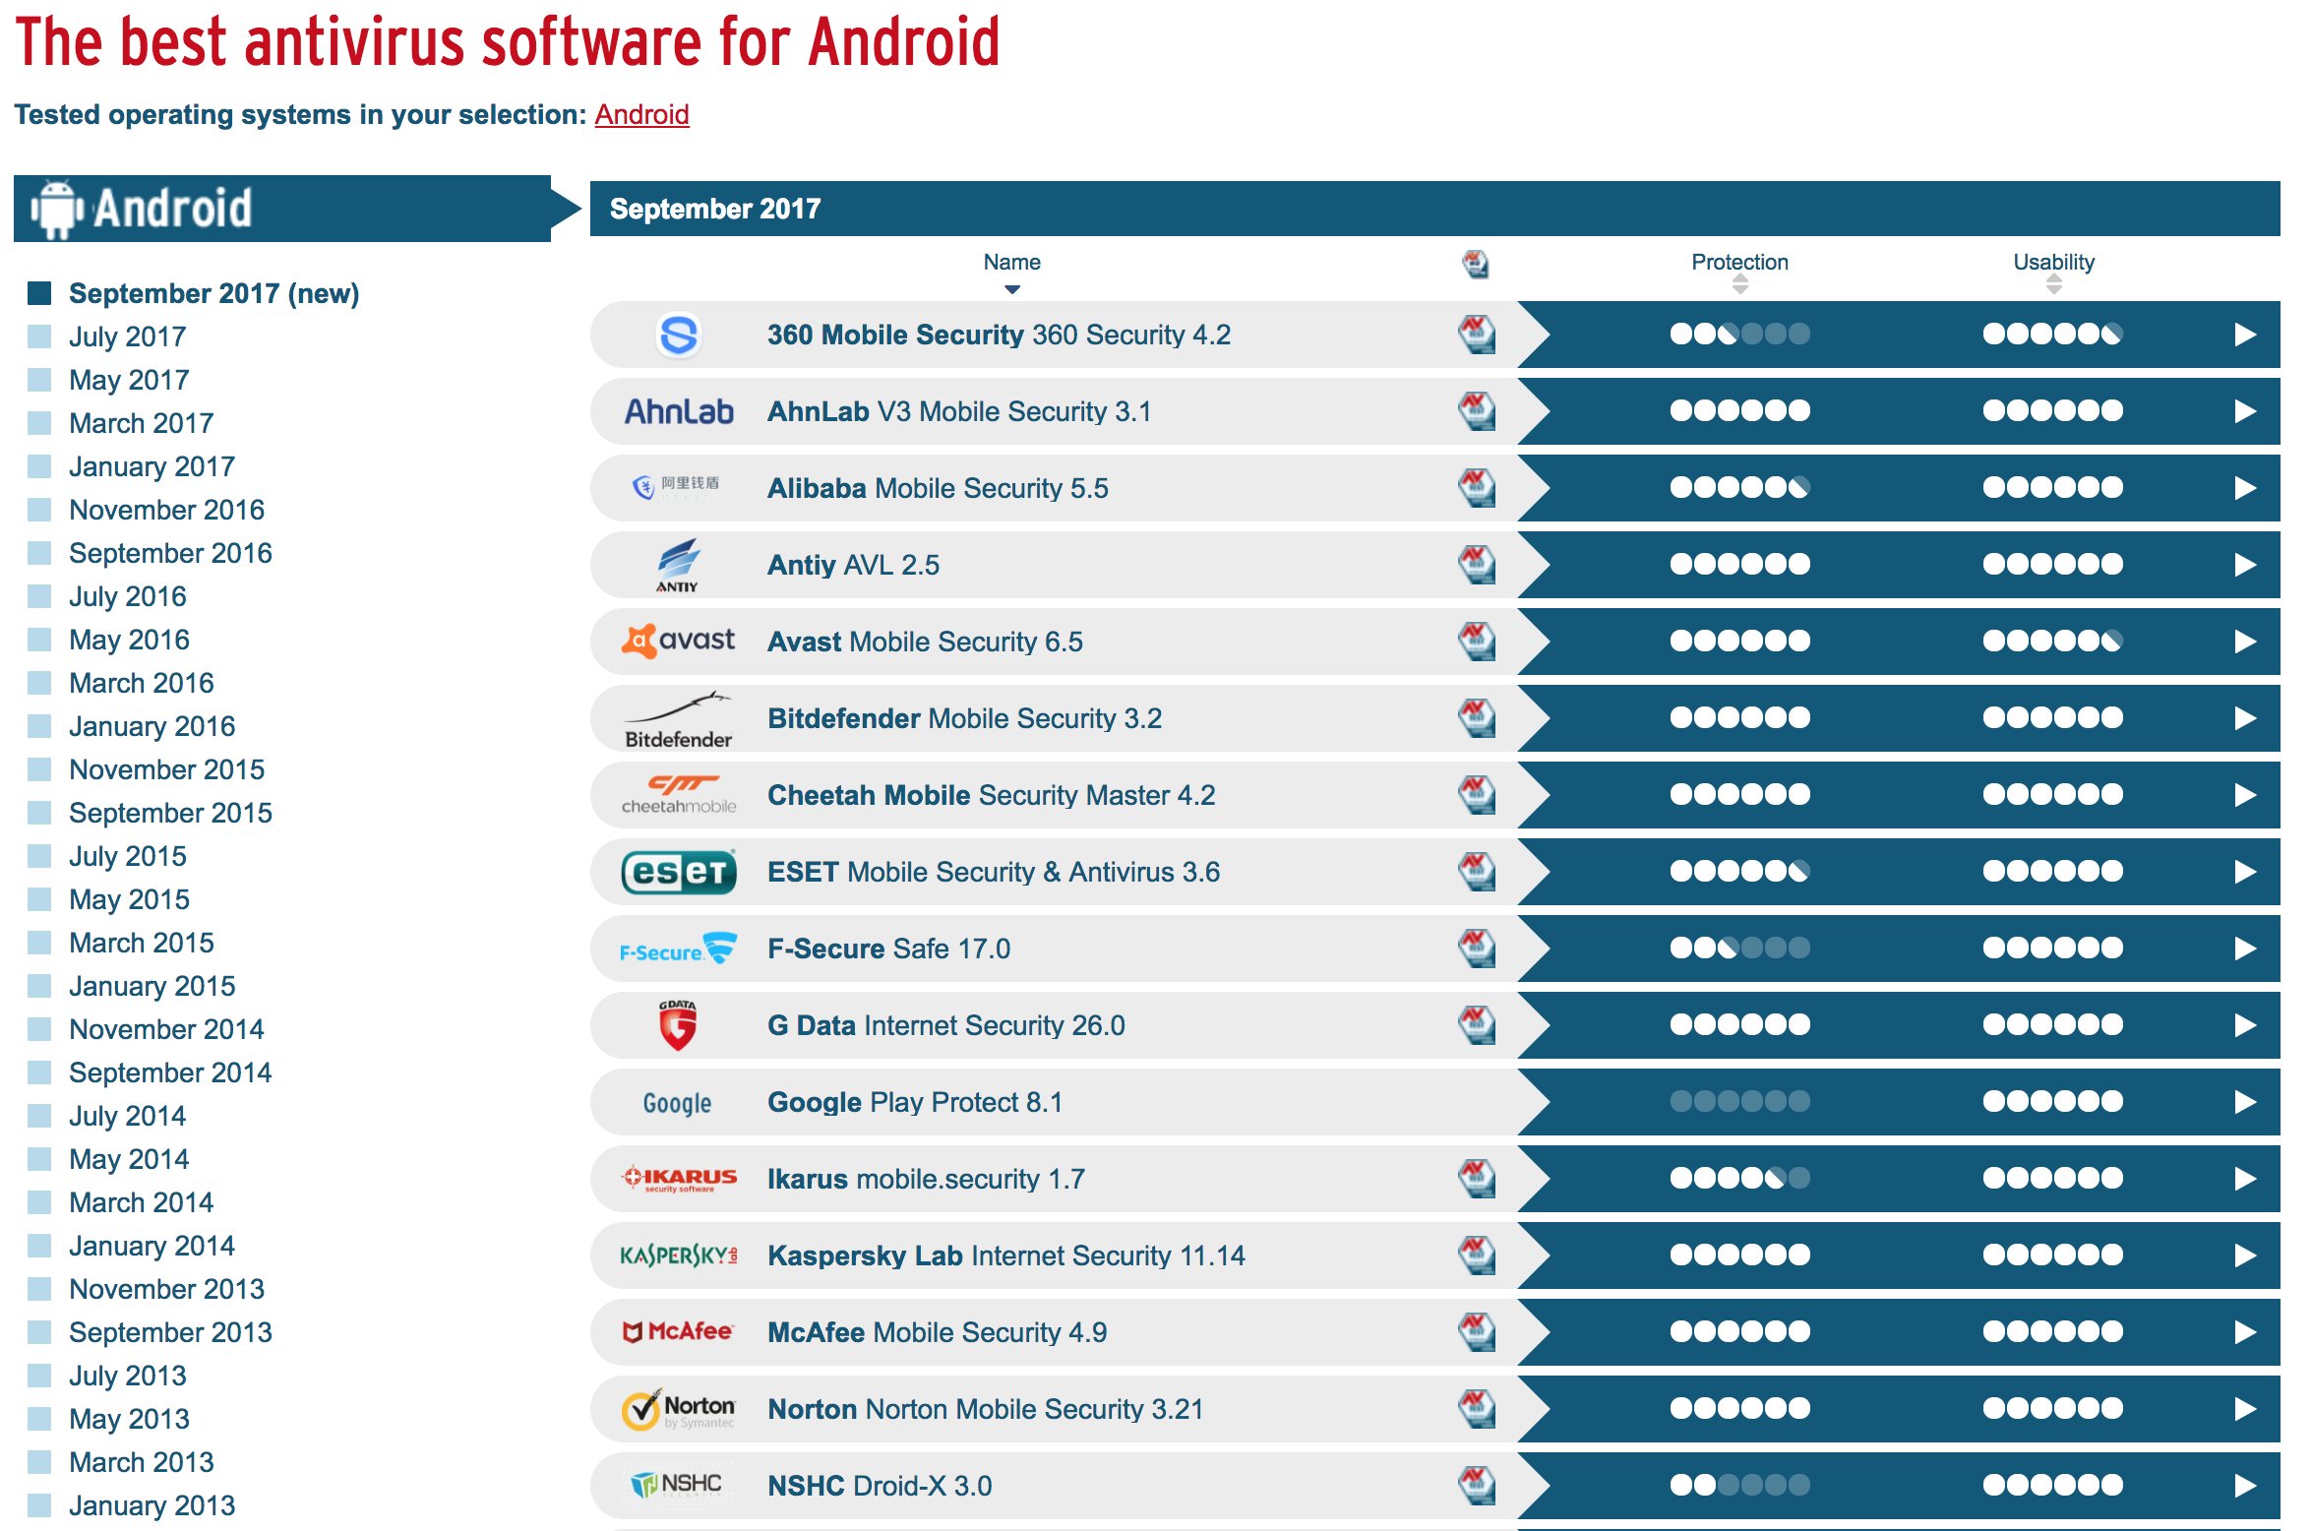This screenshot has height=1531, width=2312.
Task: Click certification badge for Norton row
Action: [1477, 1409]
